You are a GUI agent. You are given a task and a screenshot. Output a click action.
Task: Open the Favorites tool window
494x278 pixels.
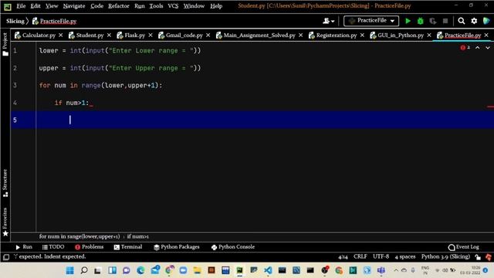[5, 222]
